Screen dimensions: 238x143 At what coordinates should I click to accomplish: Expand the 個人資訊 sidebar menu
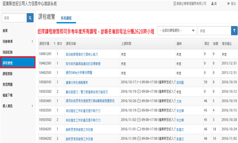[x=17, y=106]
